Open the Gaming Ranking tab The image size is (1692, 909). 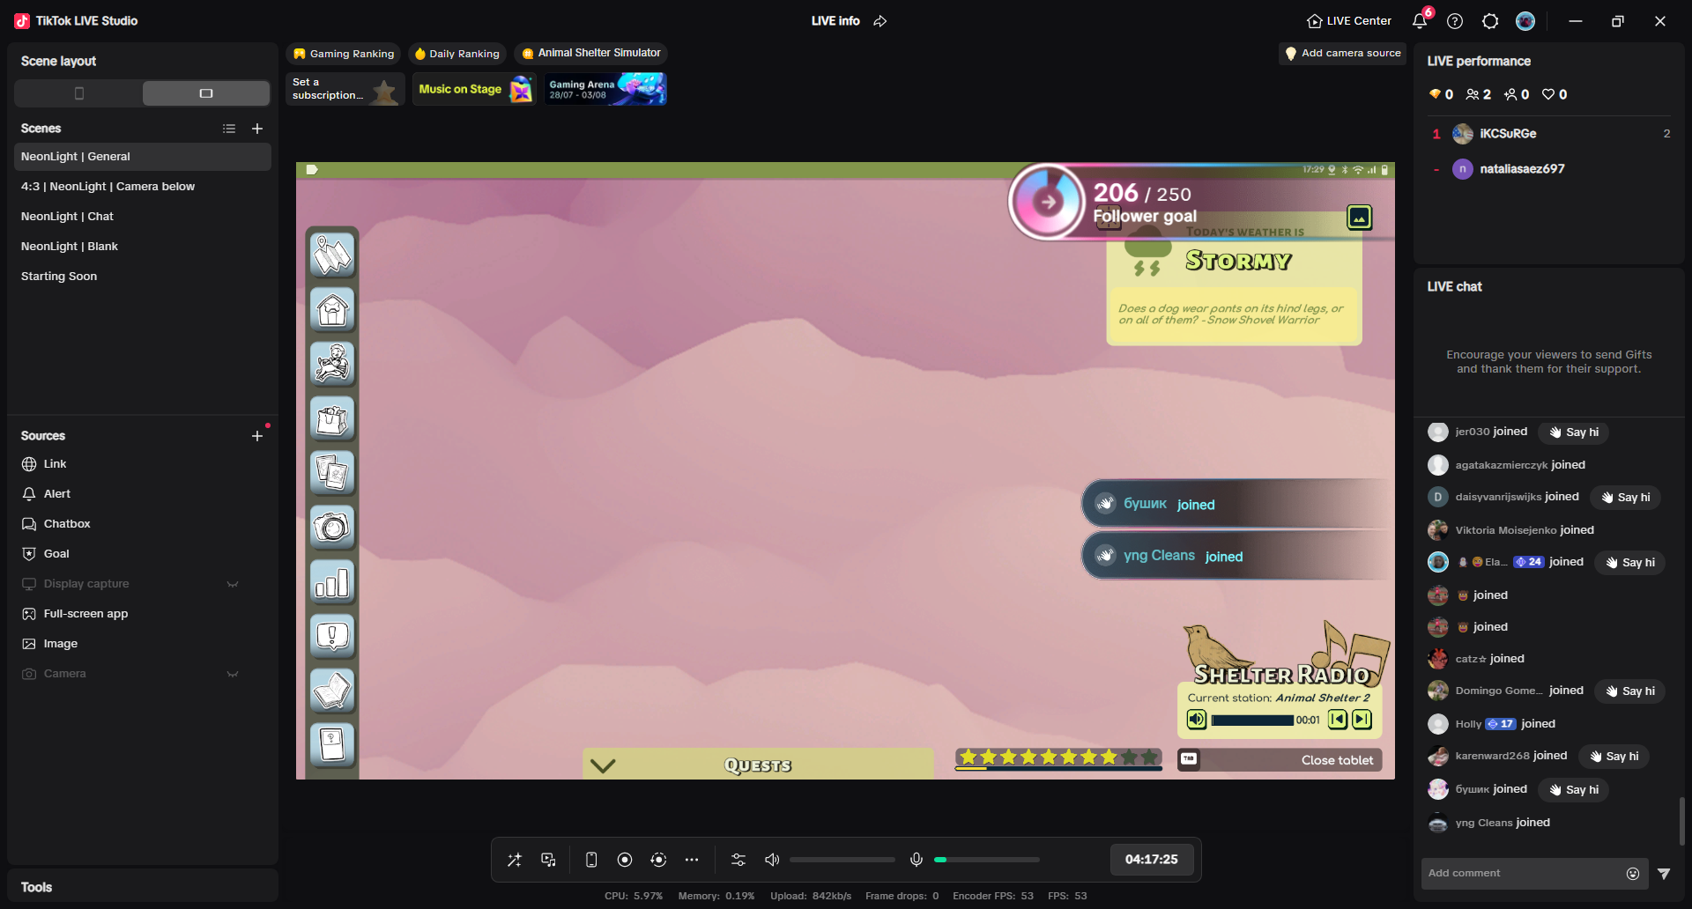tap(343, 54)
